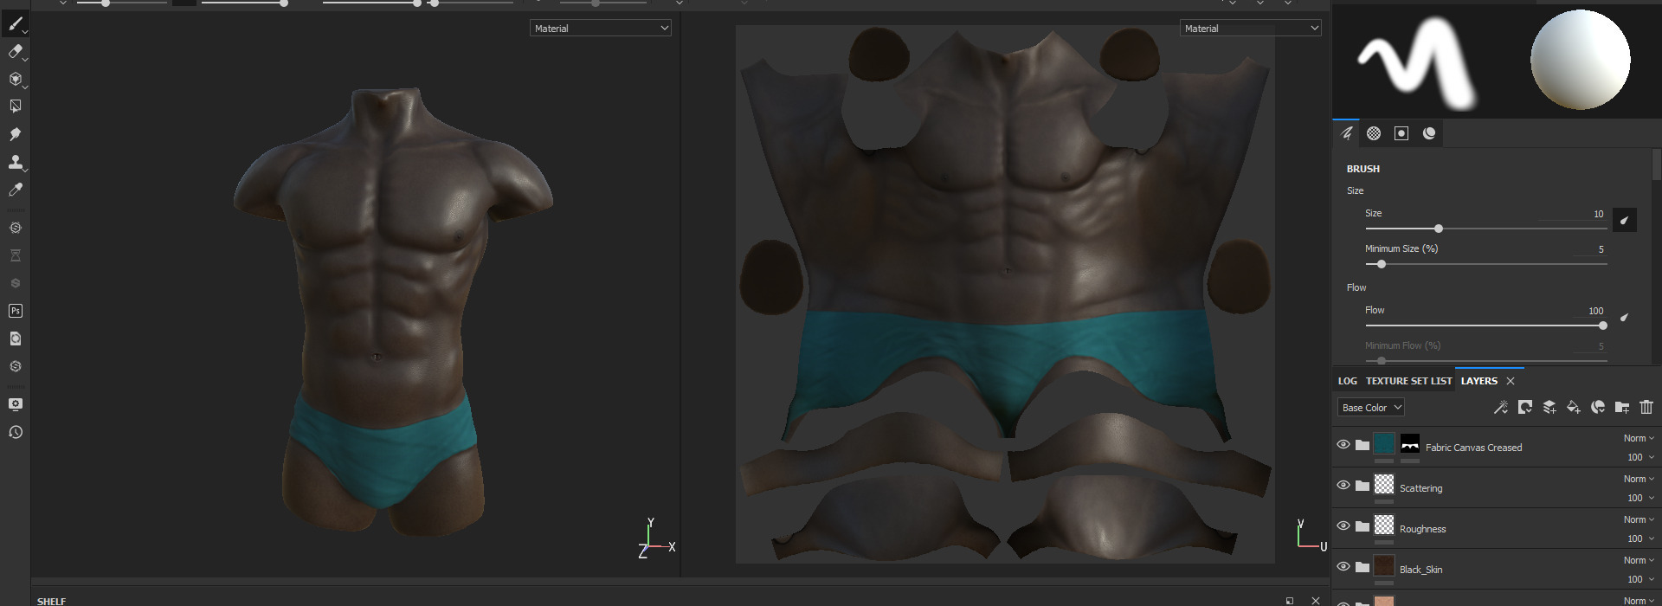
Task: Delete layer with the trash icon
Action: [x=1646, y=407]
